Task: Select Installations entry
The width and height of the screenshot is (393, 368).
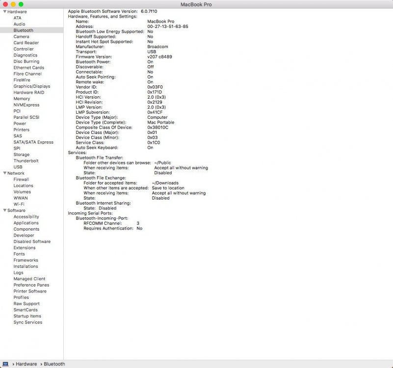Action: click(x=26, y=266)
